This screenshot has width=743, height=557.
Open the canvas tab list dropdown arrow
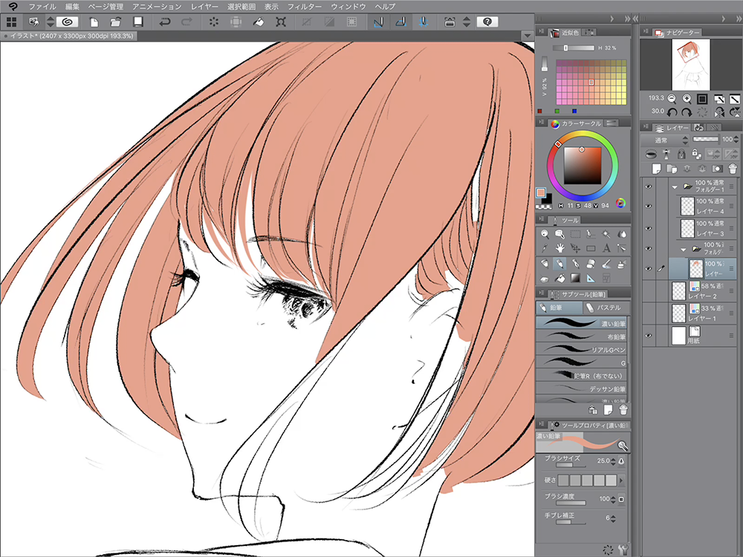[528, 36]
